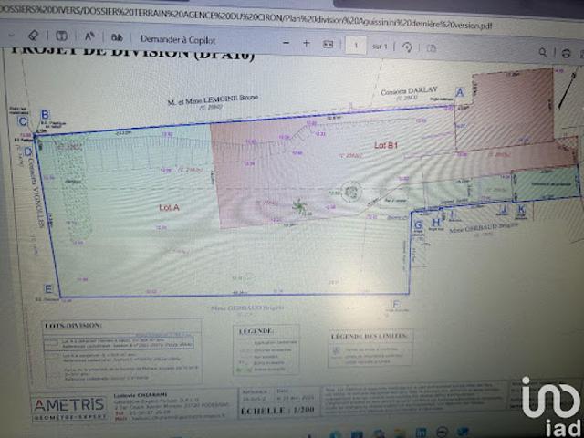The image size is (584, 438).
Task: Select the Eraser tool in the PDF toolbar
Action: point(33,36)
